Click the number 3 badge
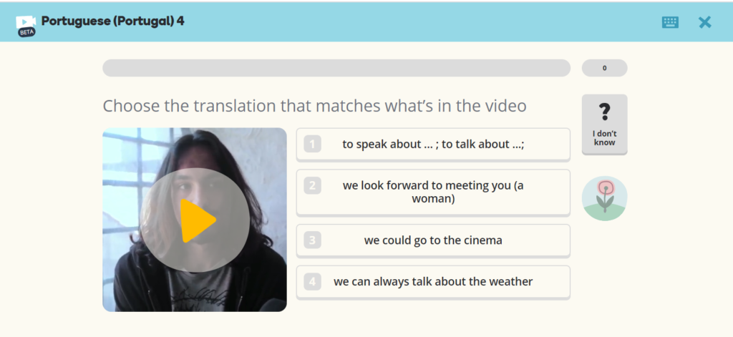733x337 pixels. [x=312, y=240]
